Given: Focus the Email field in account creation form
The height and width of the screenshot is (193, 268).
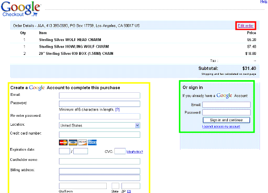Looking at the screenshot, I should [x=100, y=95].
